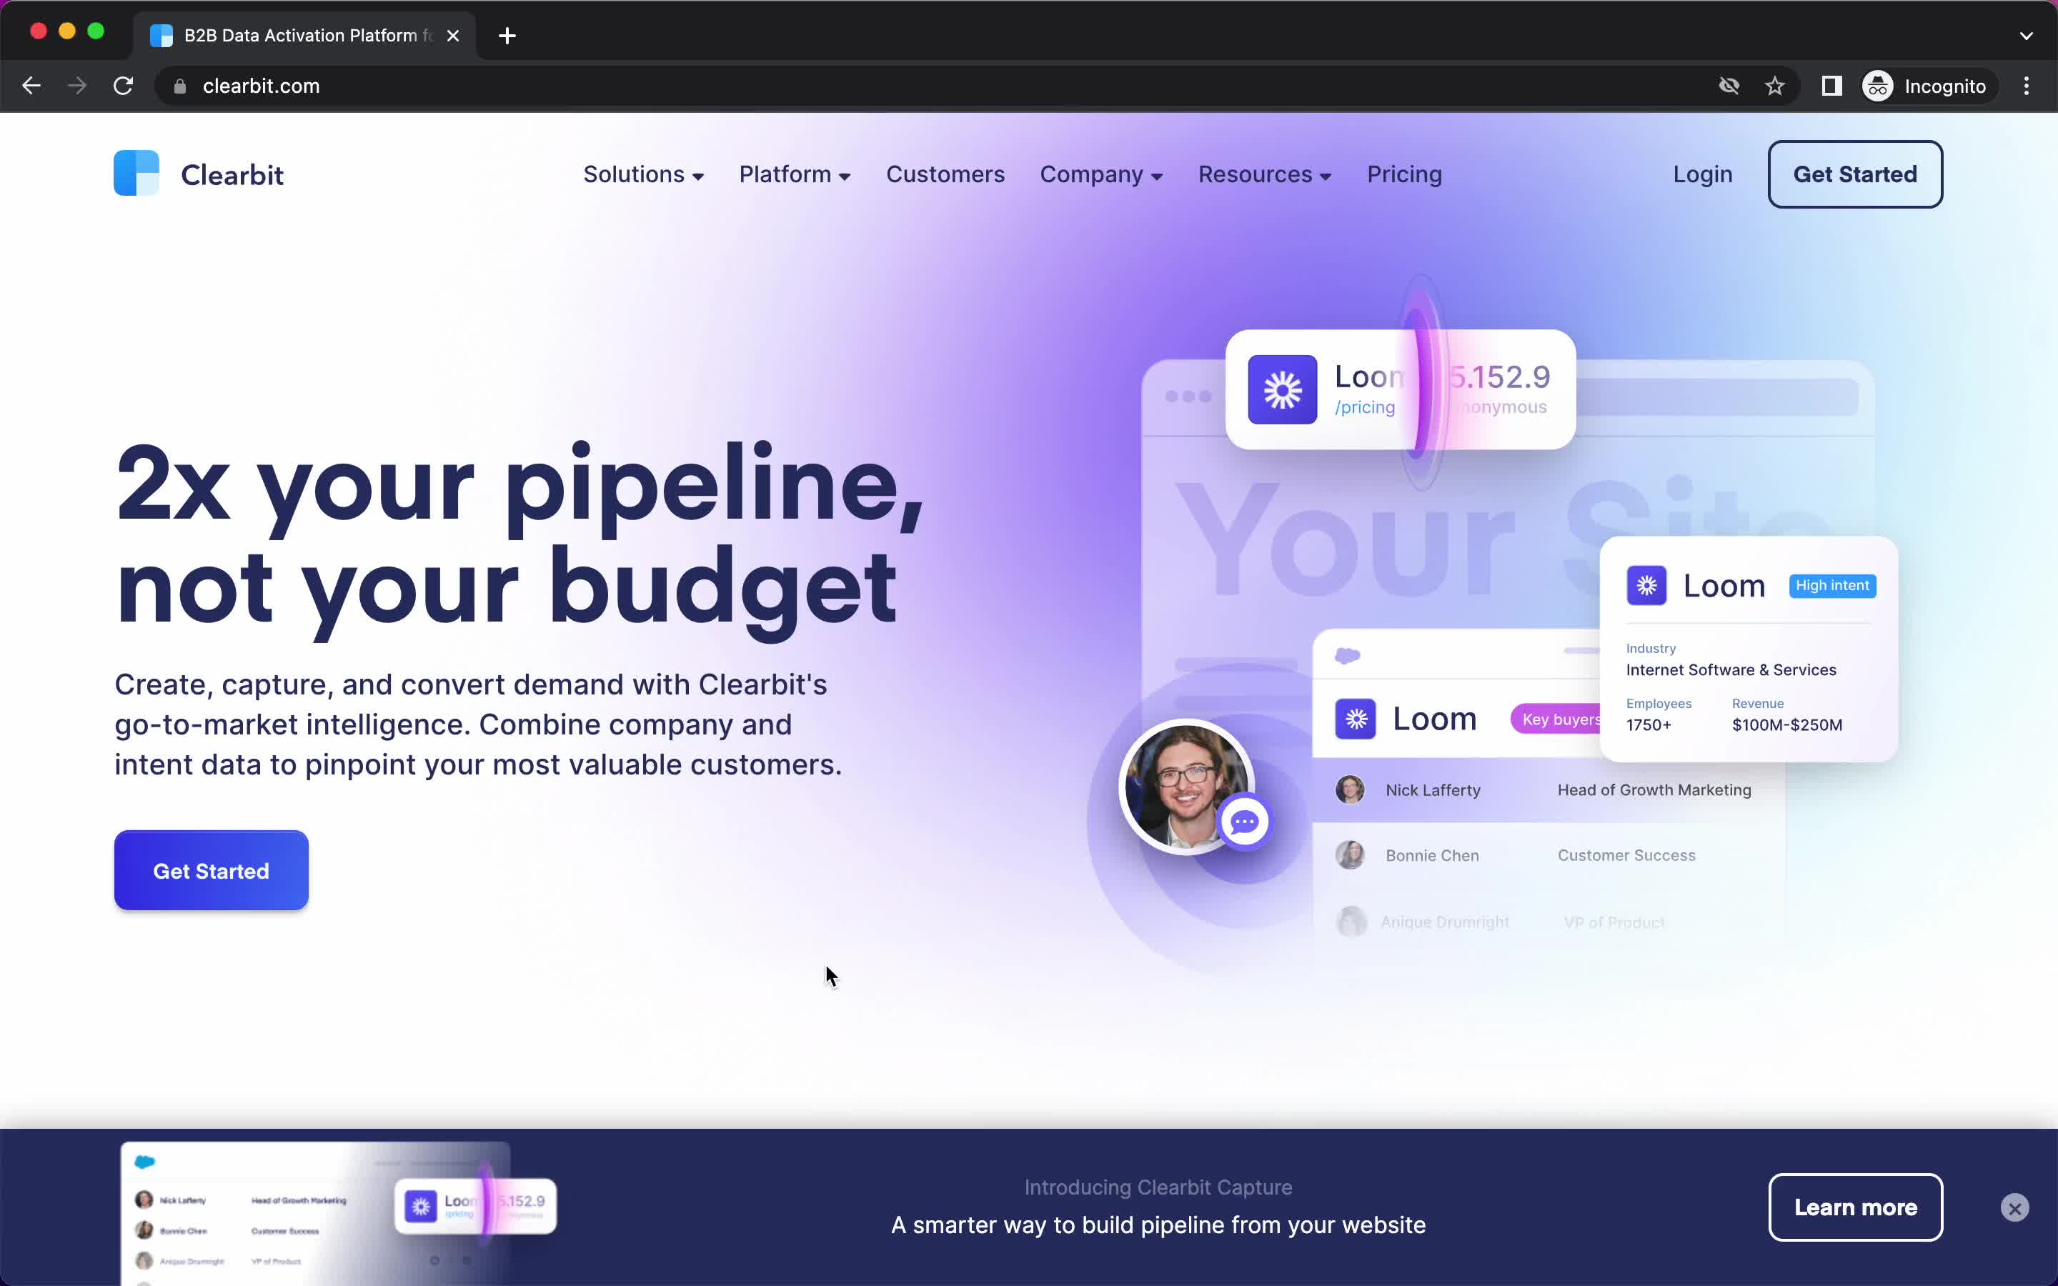Click the Clearbit logo icon
The image size is (2058, 1286).
click(136, 175)
